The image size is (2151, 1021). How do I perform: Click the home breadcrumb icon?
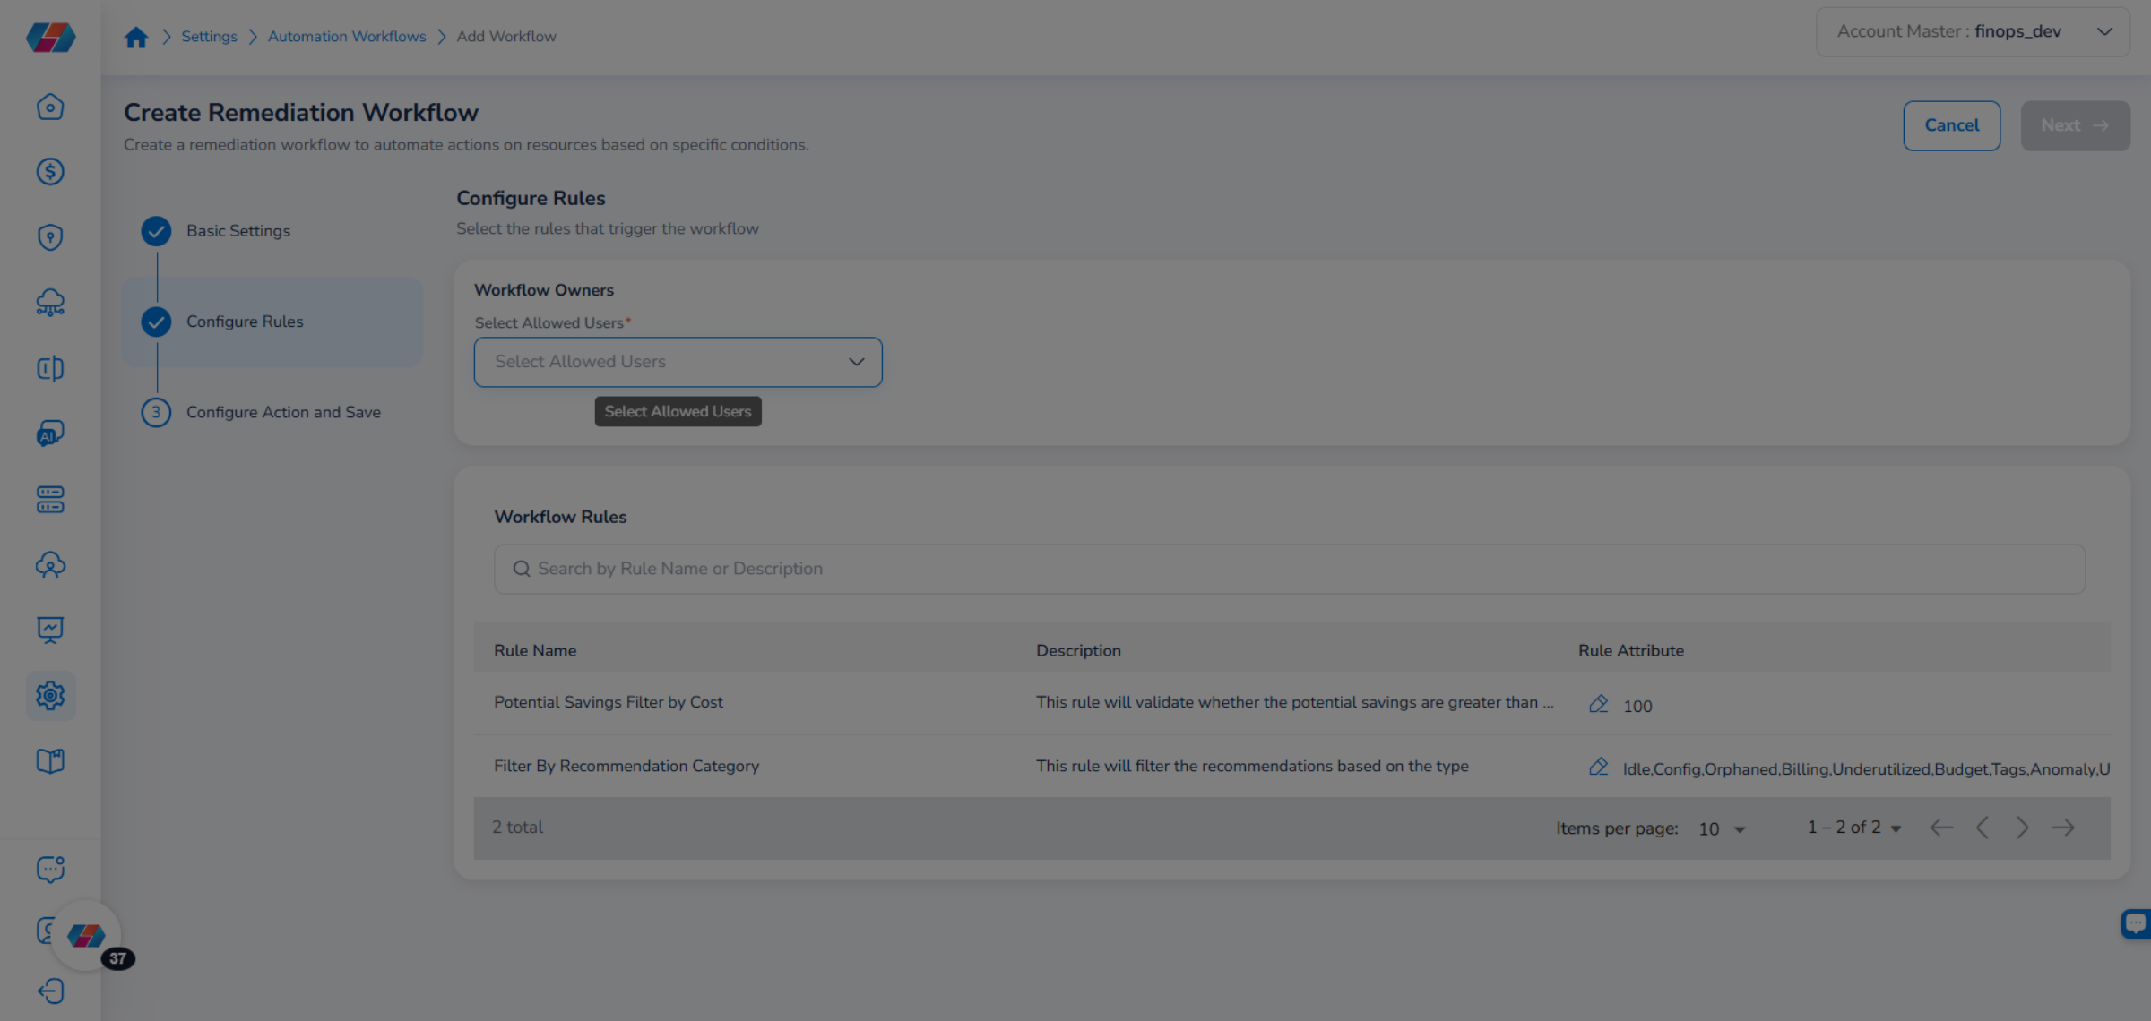click(x=136, y=37)
